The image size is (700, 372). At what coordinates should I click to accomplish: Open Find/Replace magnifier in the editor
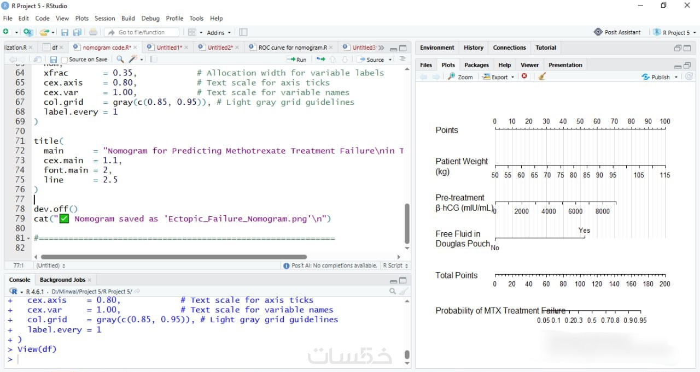[120, 60]
